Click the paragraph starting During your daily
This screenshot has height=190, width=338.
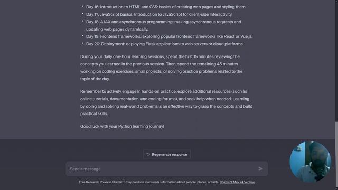tap(161, 68)
